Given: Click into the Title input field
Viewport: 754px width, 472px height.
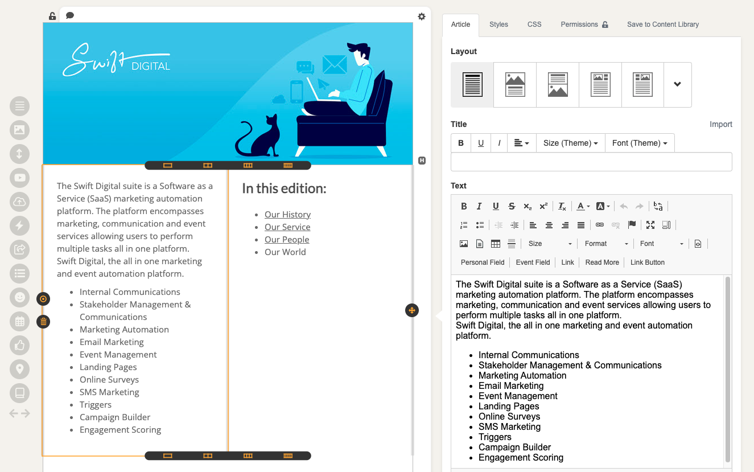Looking at the screenshot, I should tap(591, 162).
